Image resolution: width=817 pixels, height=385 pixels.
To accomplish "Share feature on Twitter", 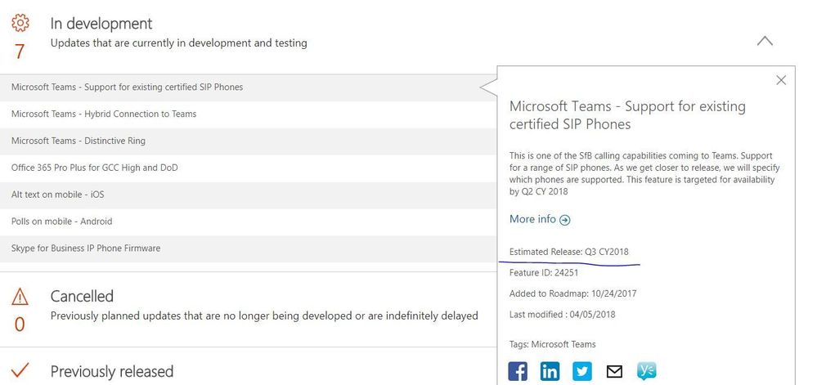I will (x=582, y=371).
